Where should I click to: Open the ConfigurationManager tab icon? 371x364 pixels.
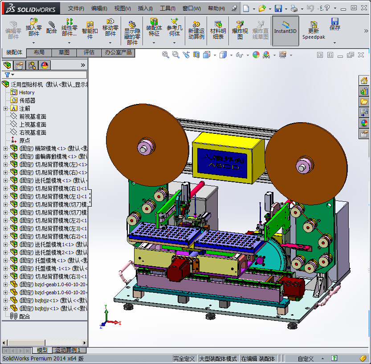pos(32,65)
